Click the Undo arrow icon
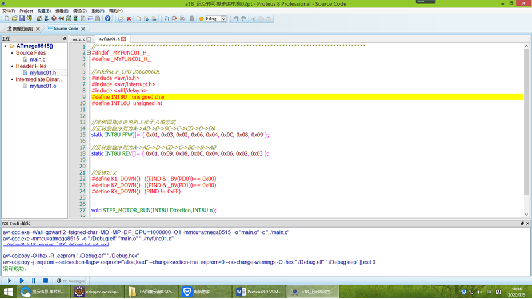The width and height of the screenshot is (532, 299). (236, 19)
